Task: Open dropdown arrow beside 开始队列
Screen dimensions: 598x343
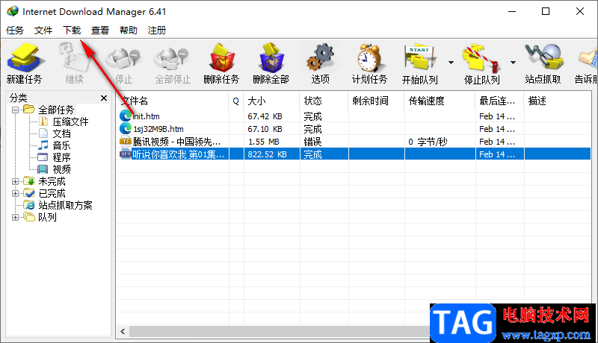Action: pos(451,63)
